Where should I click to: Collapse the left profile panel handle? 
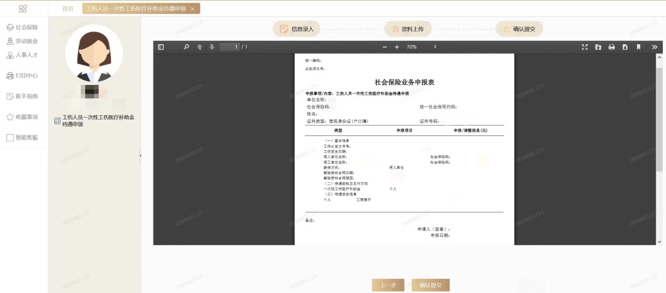click(141, 156)
